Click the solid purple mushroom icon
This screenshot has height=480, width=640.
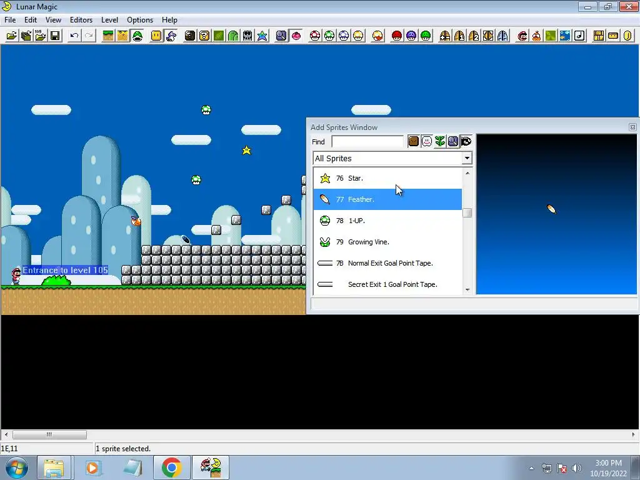tap(411, 36)
